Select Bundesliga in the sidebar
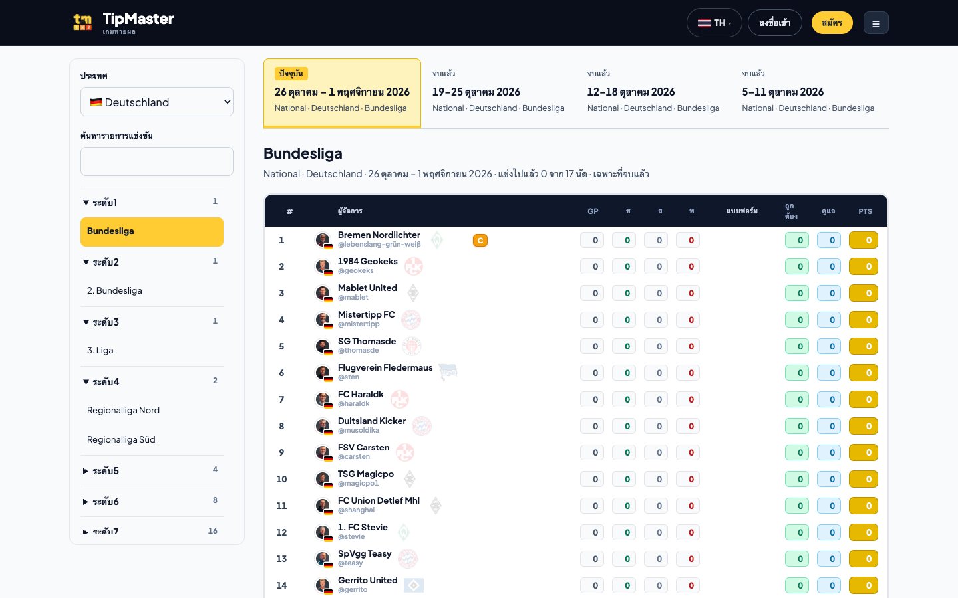 152,232
